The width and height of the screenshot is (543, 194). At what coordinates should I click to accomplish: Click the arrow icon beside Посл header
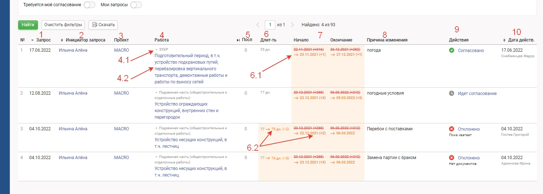(x=238, y=40)
